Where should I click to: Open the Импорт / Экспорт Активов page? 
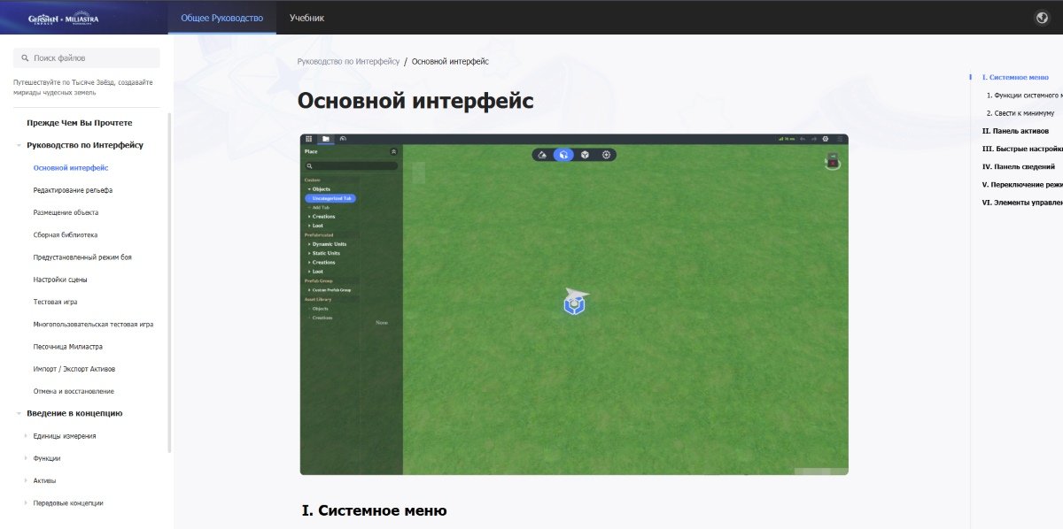click(74, 369)
